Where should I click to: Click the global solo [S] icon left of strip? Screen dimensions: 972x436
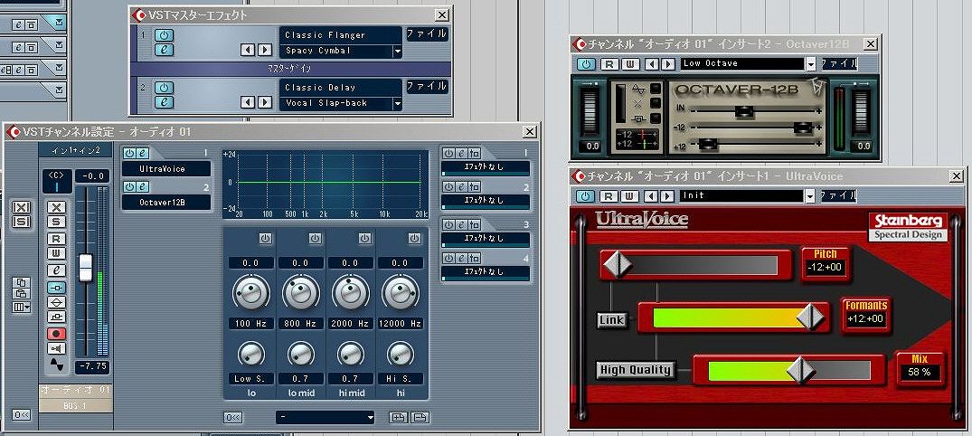21,222
